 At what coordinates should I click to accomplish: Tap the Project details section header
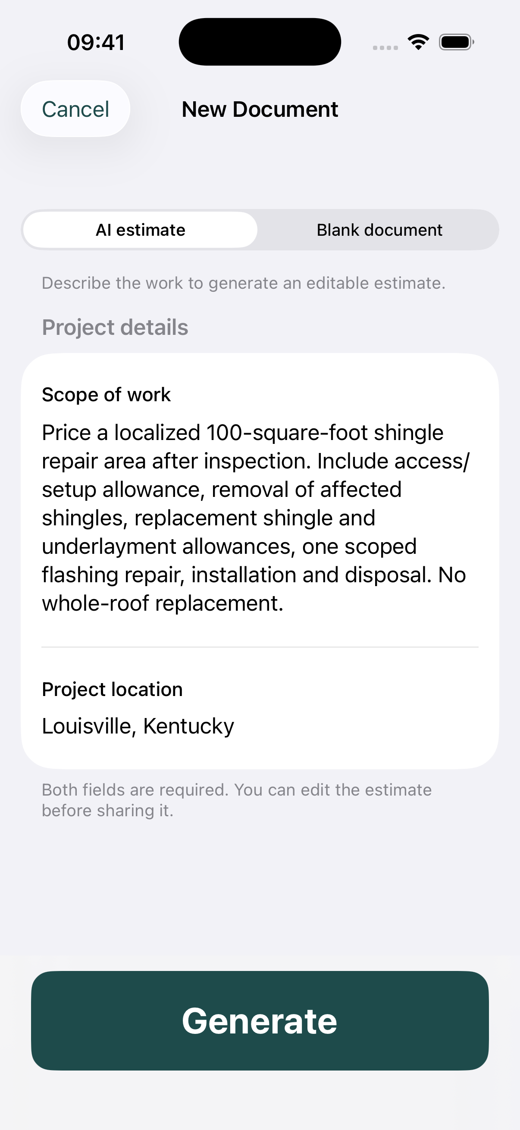coord(115,328)
